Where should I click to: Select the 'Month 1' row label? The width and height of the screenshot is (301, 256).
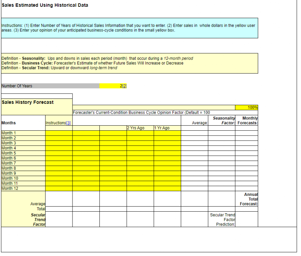point(9,133)
